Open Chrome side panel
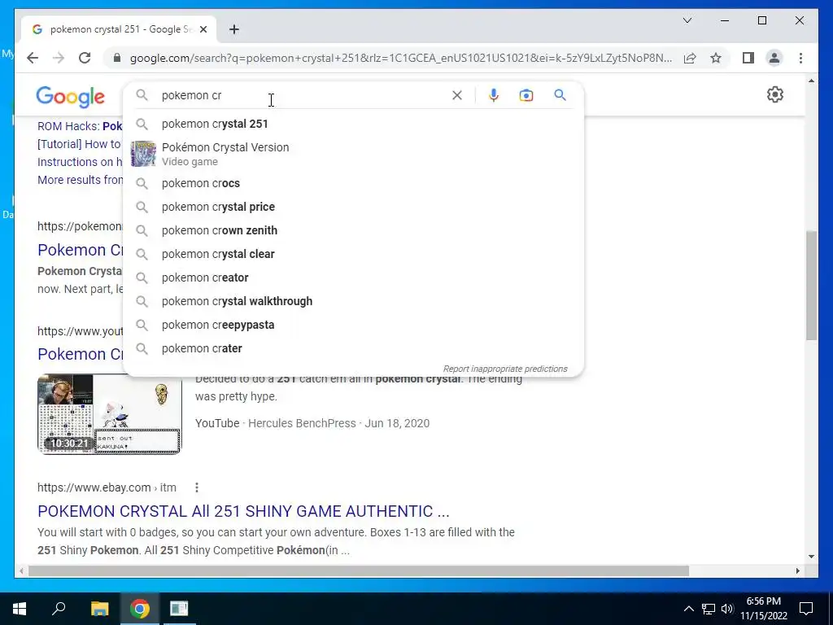833x625 pixels. (748, 58)
